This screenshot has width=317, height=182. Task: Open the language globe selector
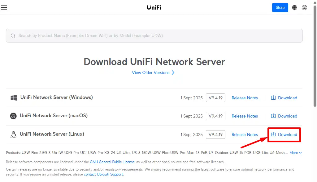295,7
